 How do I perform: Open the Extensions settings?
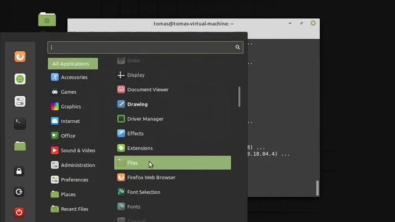pyautogui.click(x=173, y=148)
